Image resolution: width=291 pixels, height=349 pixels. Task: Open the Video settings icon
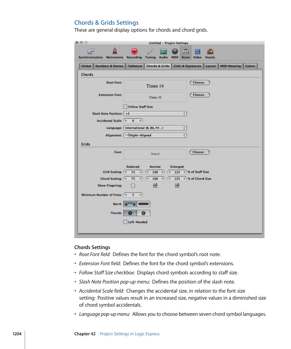click(x=197, y=52)
